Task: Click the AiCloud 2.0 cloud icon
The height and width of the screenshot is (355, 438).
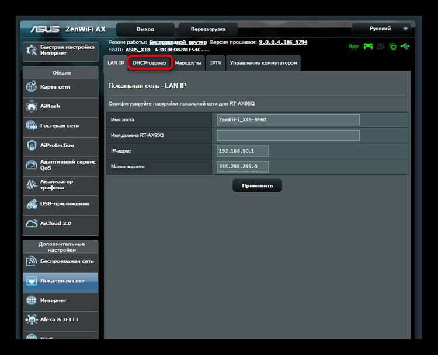Action: 32,223
